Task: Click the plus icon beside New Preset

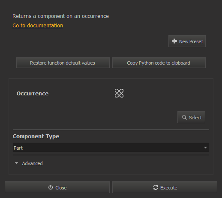Action: click(x=174, y=41)
